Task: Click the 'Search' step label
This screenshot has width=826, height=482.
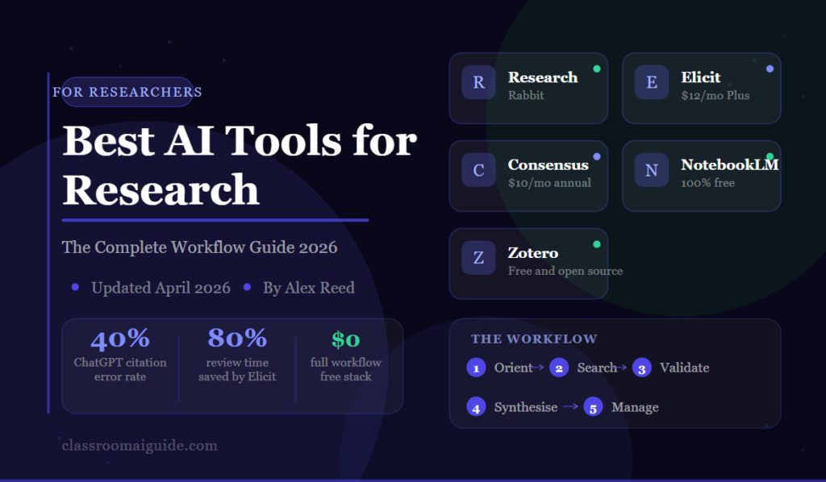Action: (596, 368)
